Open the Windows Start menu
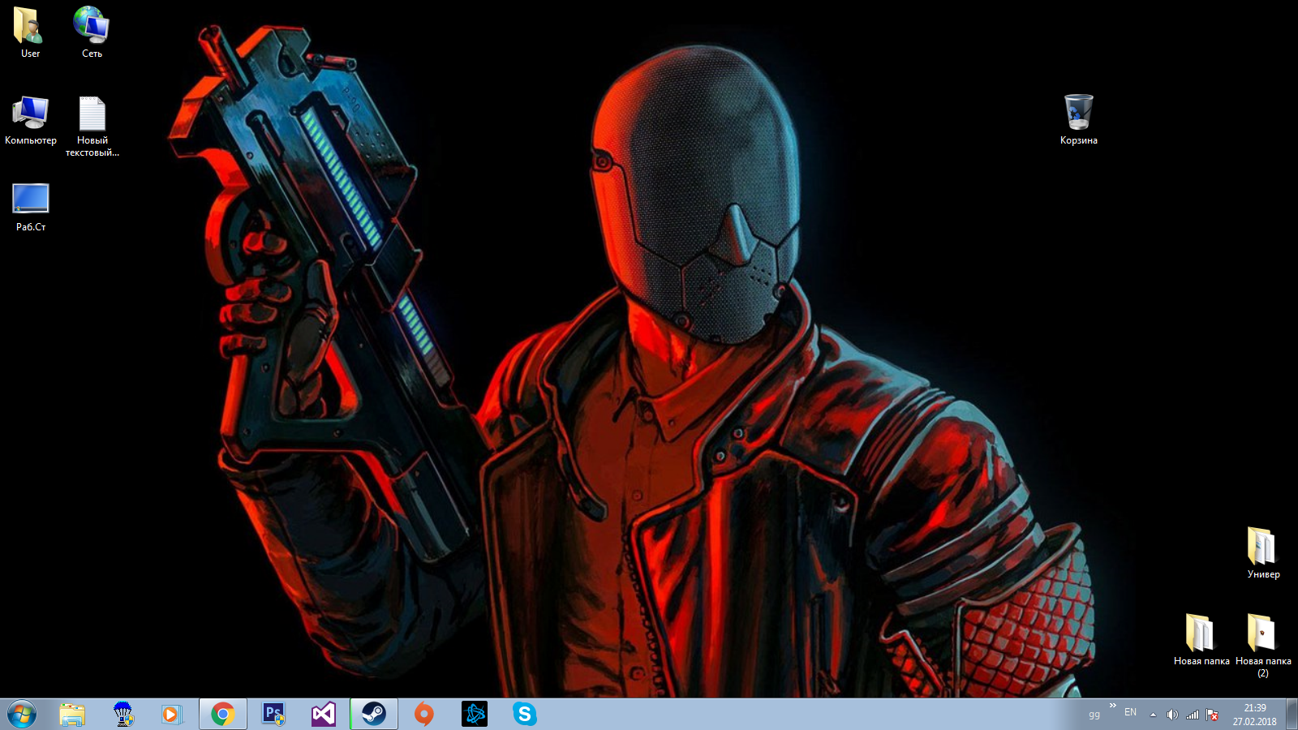 [22, 715]
